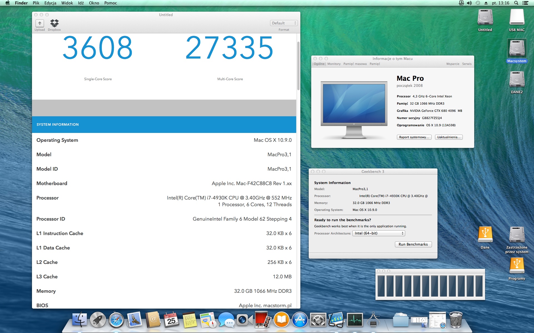Start FaceTime from the Dock
This screenshot has height=333, width=534.
coord(244,320)
